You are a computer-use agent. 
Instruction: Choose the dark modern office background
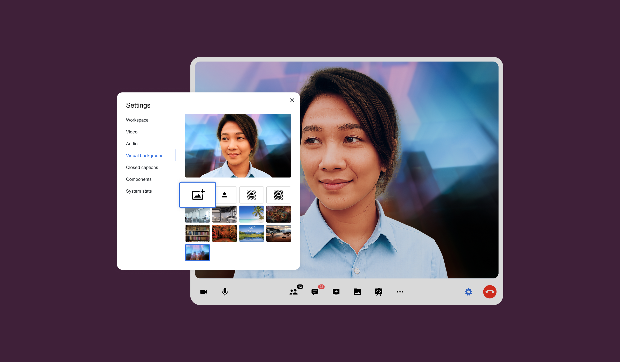coord(224,214)
